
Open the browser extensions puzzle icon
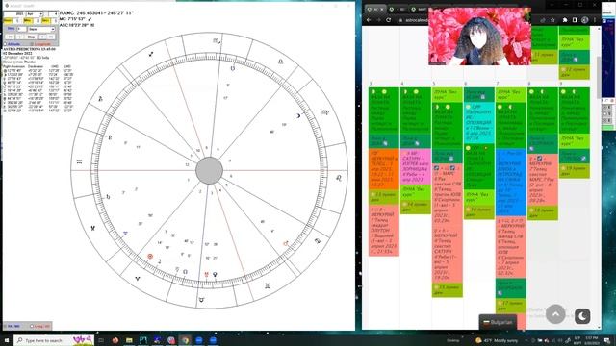click(x=565, y=19)
